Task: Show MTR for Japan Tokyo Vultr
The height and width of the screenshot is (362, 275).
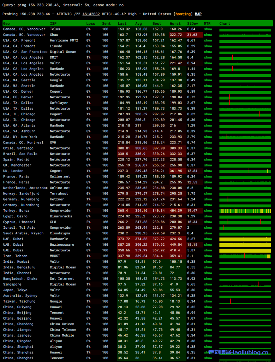Action: coord(208,290)
